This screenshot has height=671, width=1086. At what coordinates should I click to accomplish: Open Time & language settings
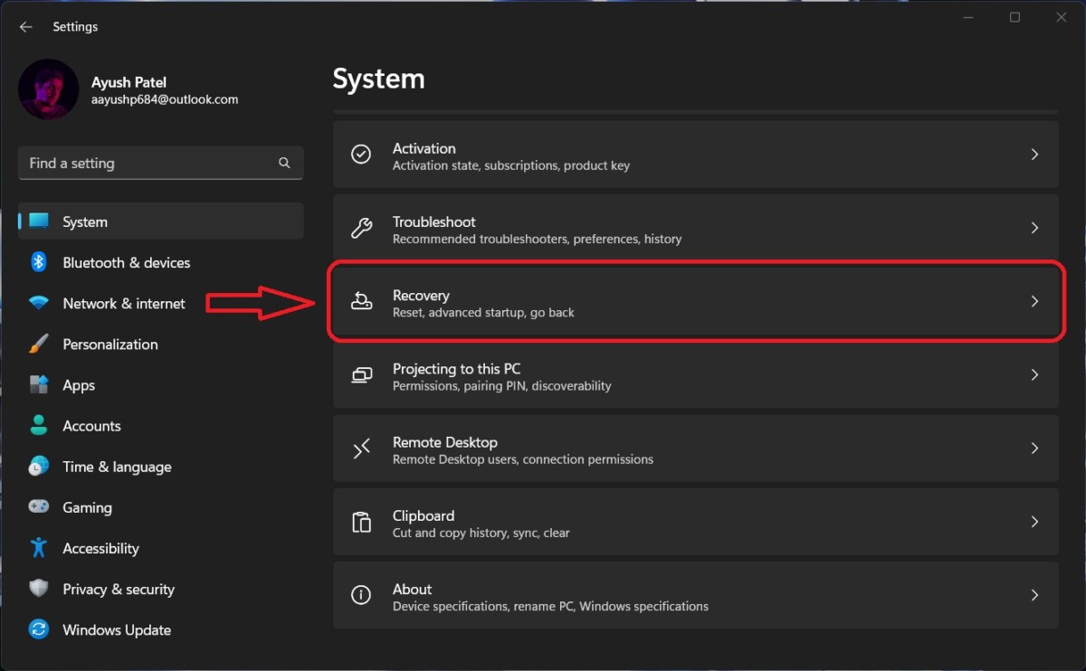[x=117, y=467]
